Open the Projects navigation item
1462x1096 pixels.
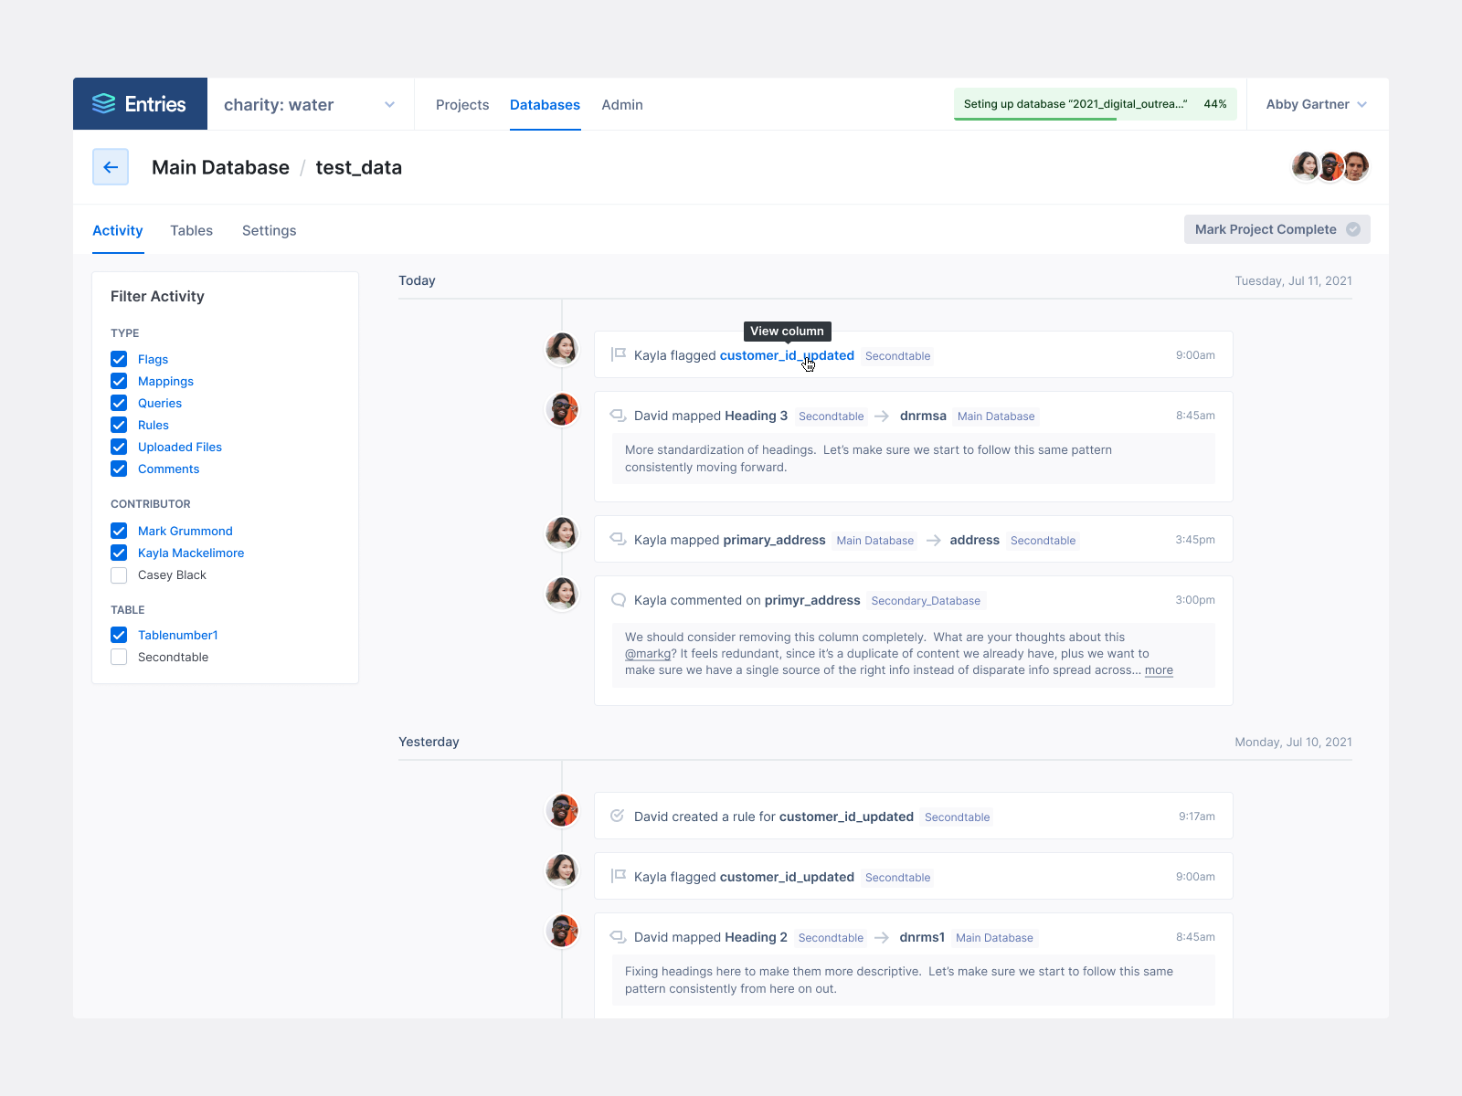(x=462, y=104)
